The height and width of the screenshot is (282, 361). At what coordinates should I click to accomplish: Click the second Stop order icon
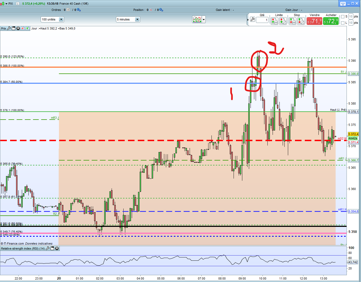[x=301, y=21]
